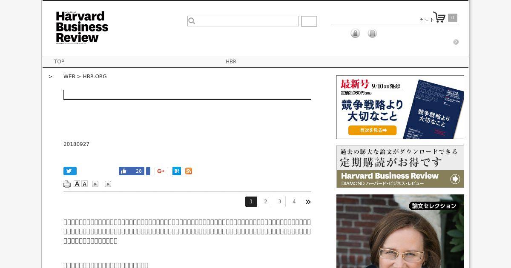
Task: Click the document registration icon
Action: coord(372,33)
